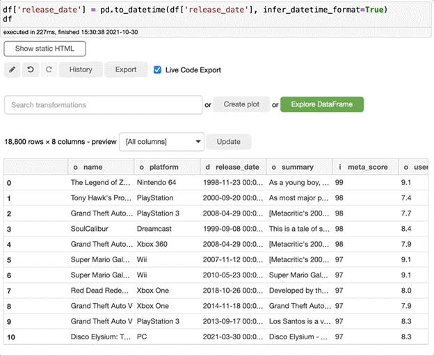Open the All columns dropdown
This screenshot has width=434, height=356.
161,141
